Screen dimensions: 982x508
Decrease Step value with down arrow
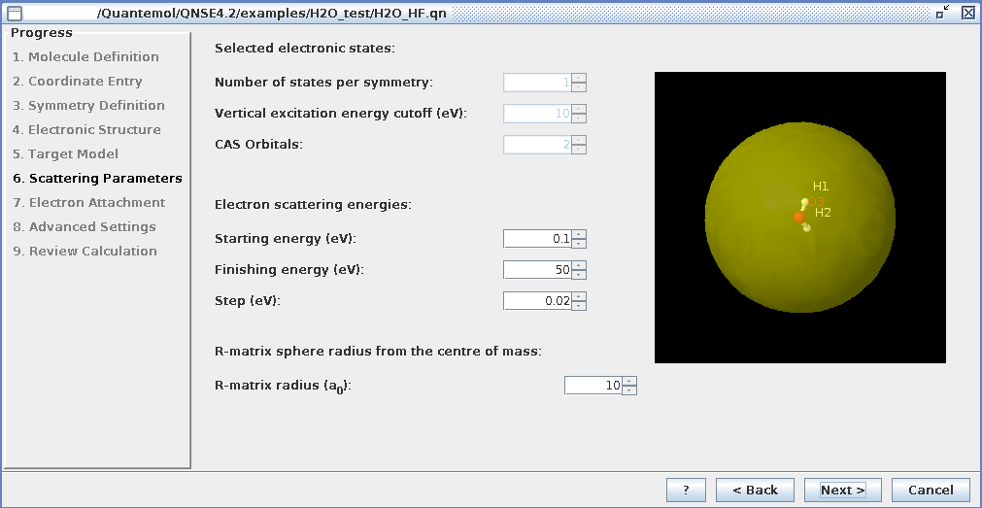579,306
